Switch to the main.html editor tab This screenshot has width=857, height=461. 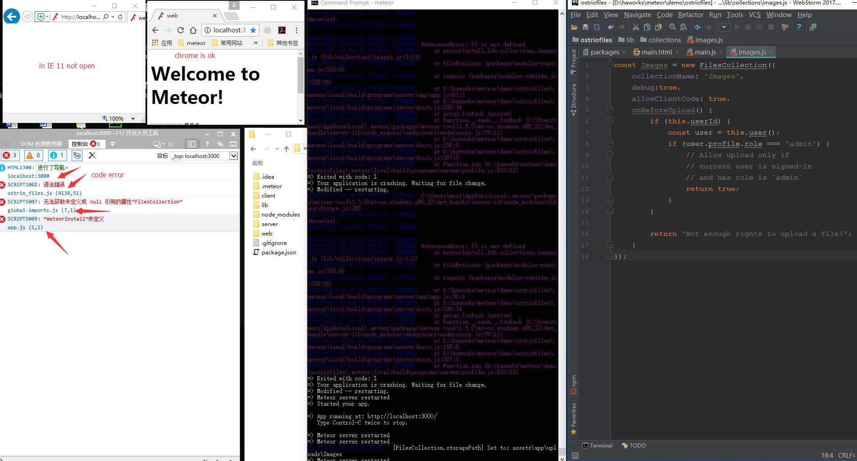pos(657,52)
